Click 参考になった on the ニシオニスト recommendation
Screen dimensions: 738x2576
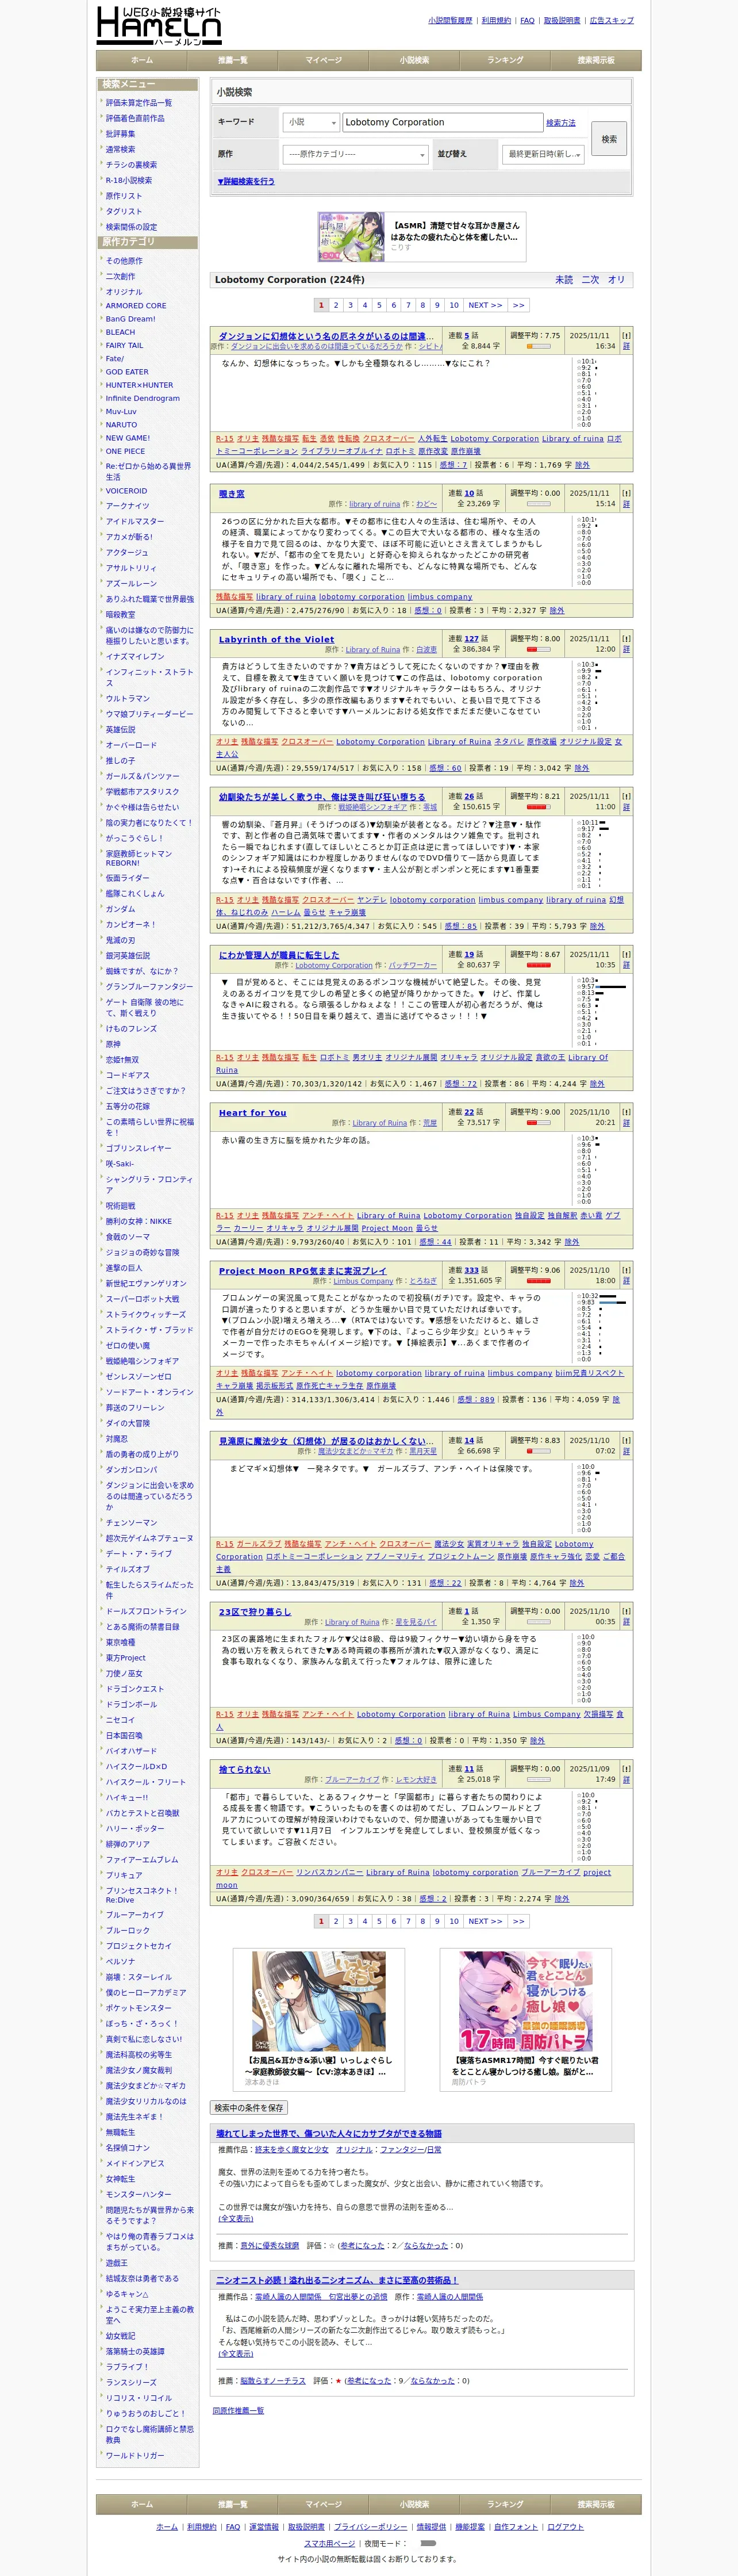pyautogui.click(x=369, y=2381)
